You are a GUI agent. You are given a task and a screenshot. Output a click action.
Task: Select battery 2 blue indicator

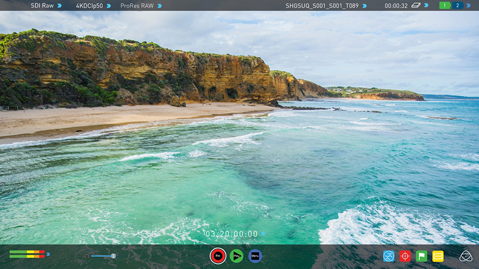(458, 5)
